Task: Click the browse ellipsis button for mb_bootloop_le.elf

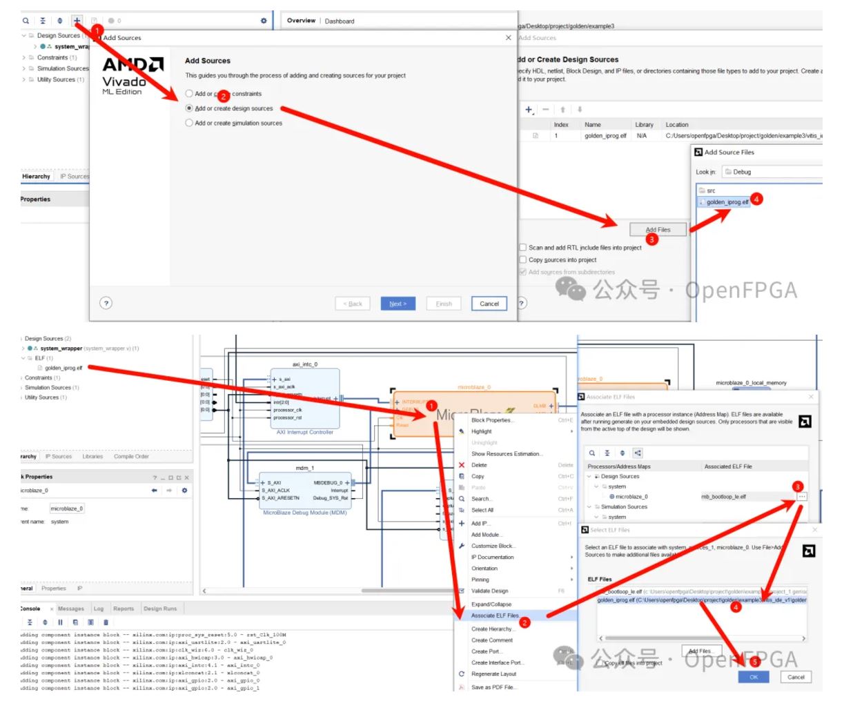Action: pos(801,496)
